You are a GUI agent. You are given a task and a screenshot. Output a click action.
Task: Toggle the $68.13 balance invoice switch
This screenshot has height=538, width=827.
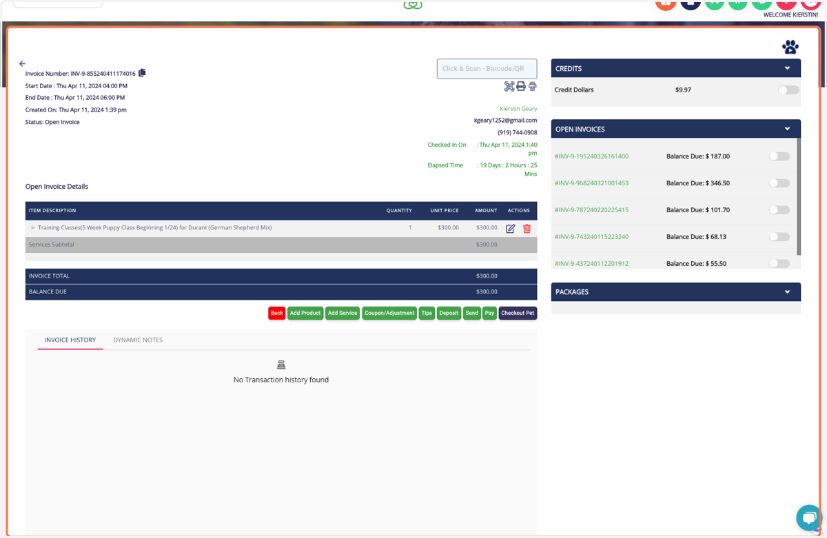pos(779,237)
